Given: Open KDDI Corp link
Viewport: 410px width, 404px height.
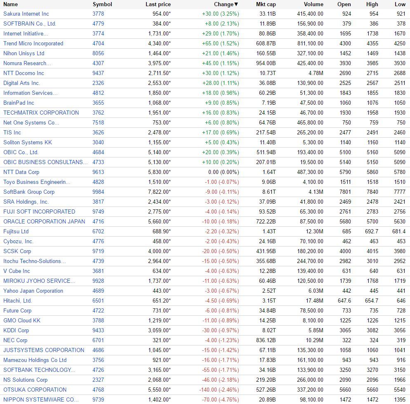Looking at the screenshot, I should (16, 331).
